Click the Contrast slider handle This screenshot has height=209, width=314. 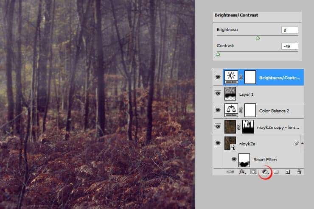[218, 54]
